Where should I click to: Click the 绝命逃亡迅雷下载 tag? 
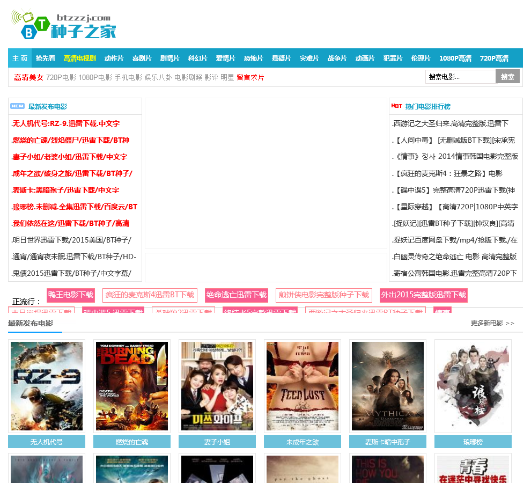[237, 295]
